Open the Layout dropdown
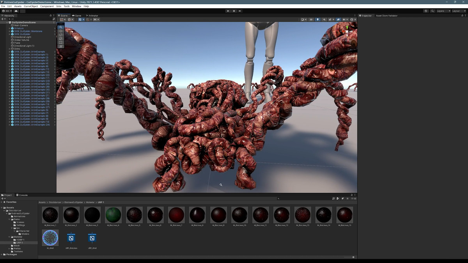 [x=457, y=11]
